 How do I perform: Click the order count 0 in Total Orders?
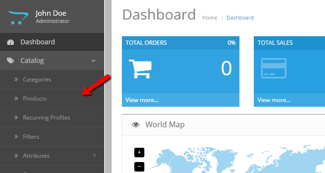227,69
